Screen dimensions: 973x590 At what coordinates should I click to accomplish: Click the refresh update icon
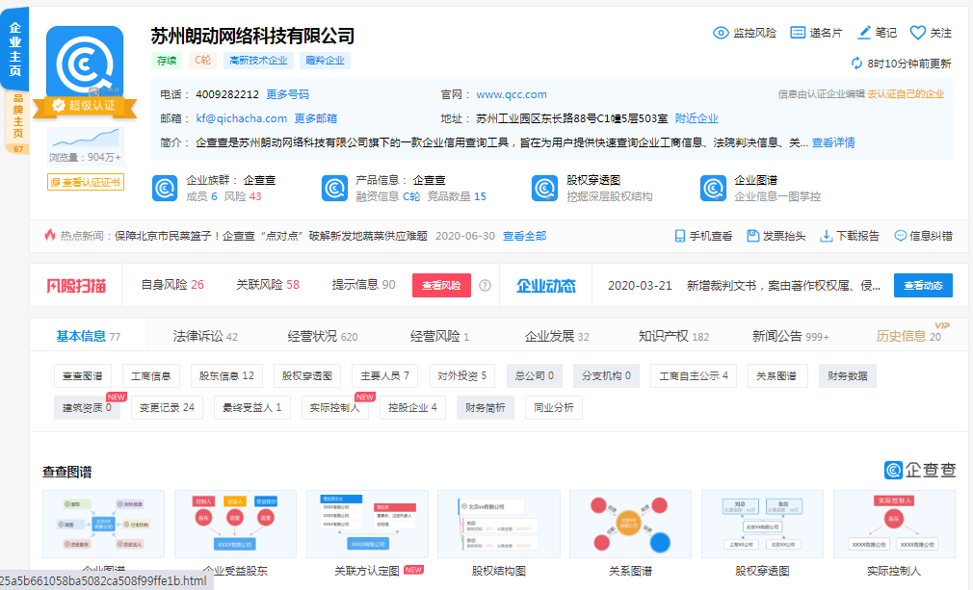coord(857,64)
